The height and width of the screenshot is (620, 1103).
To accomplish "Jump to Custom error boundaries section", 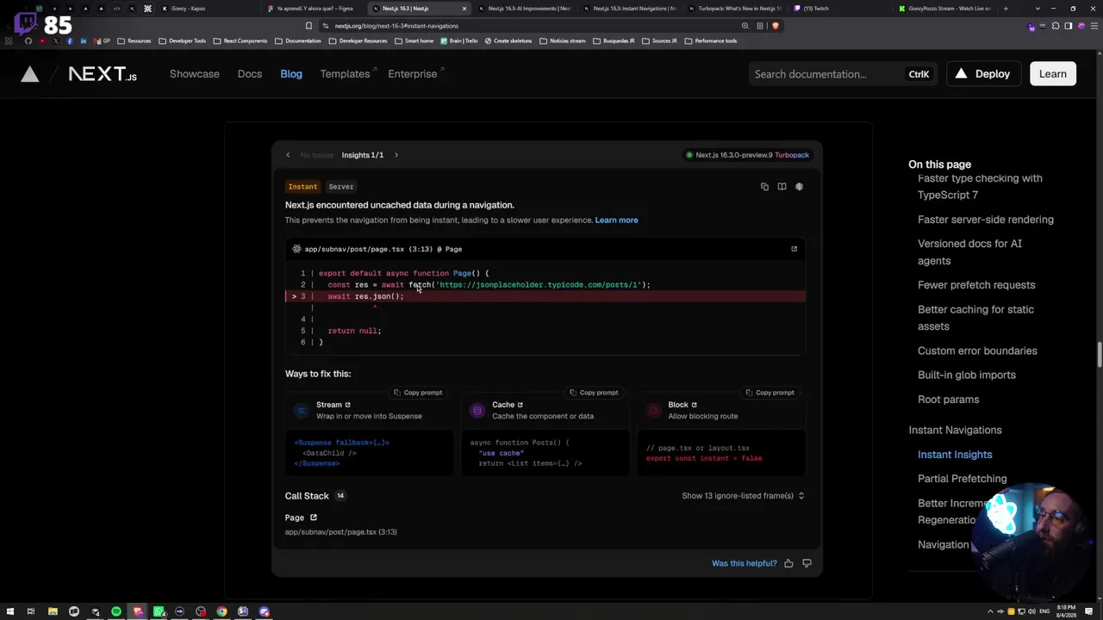I will (x=977, y=351).
